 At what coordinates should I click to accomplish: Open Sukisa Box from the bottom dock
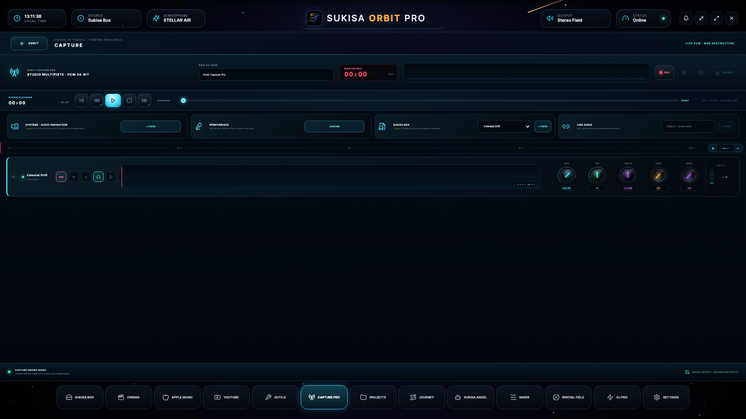point(80,397)
